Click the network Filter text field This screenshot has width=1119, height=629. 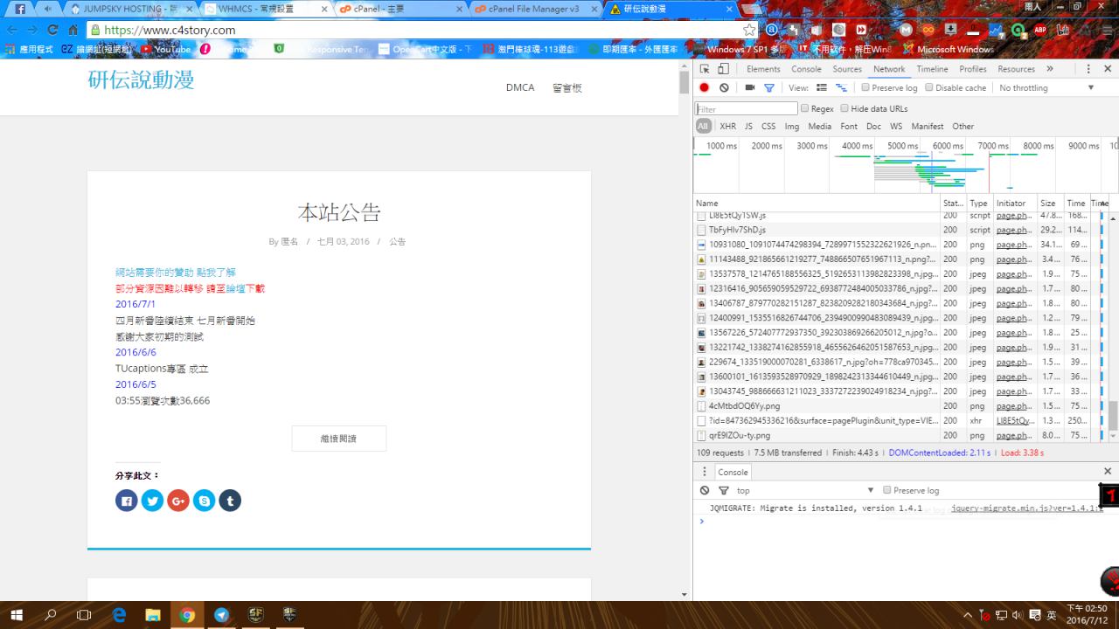pos(746,109)
